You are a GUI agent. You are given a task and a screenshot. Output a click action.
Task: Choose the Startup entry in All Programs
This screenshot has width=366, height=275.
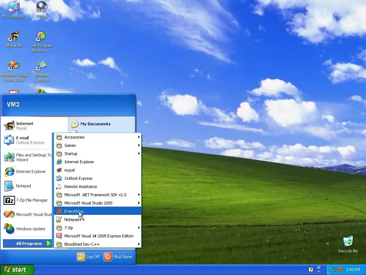[x=98, y=153]
